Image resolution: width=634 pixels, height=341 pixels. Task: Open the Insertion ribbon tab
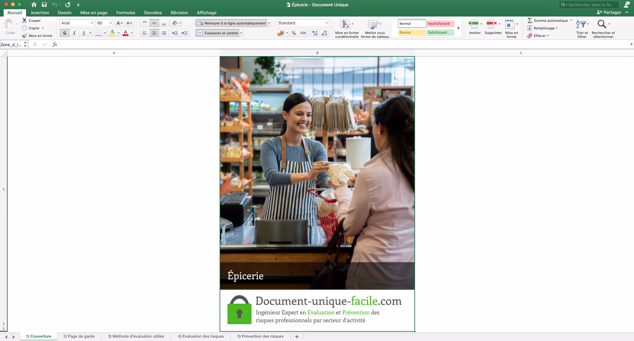[x=40, y=13]
